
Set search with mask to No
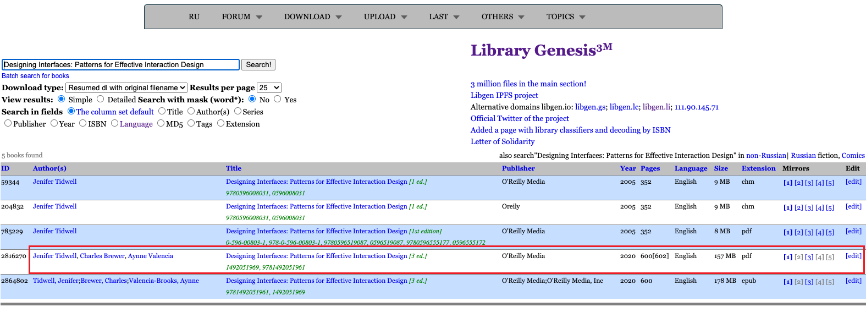coord(252,99)
